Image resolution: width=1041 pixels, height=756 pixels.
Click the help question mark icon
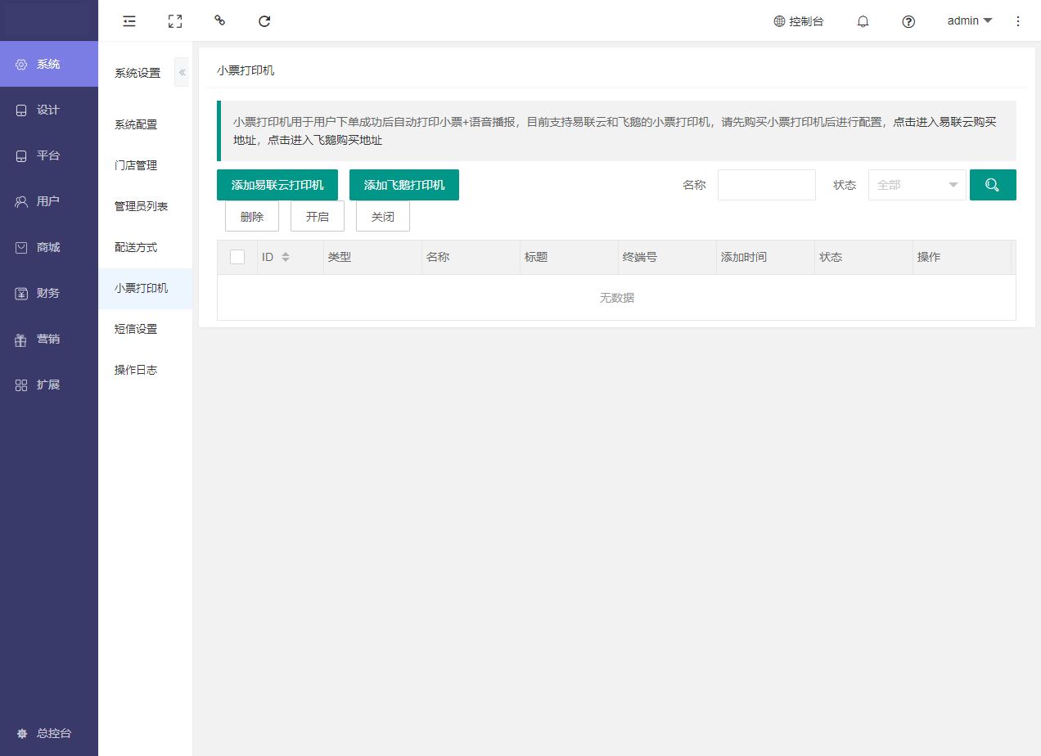[908, 21]
